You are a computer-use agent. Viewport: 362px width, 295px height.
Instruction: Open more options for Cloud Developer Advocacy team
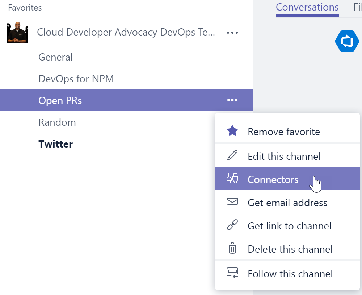(x=232, y=33)
